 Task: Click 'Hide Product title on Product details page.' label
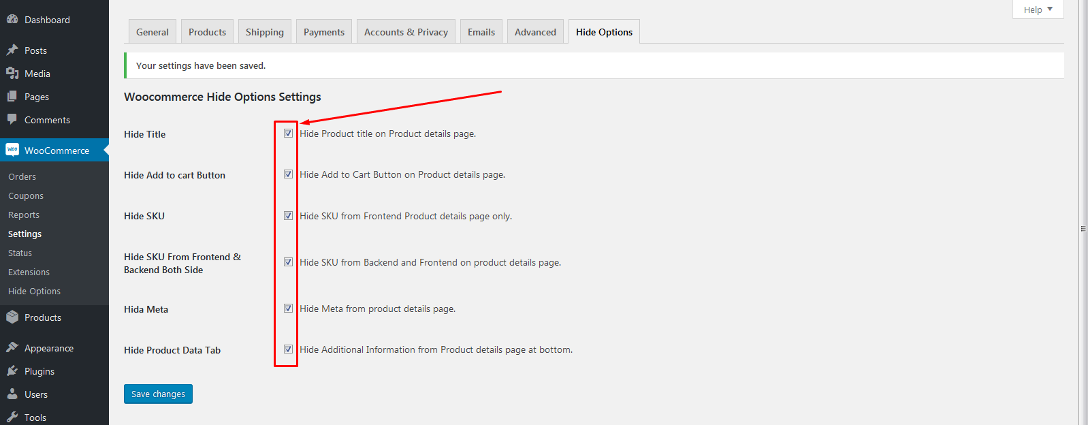tap(387, 133)
